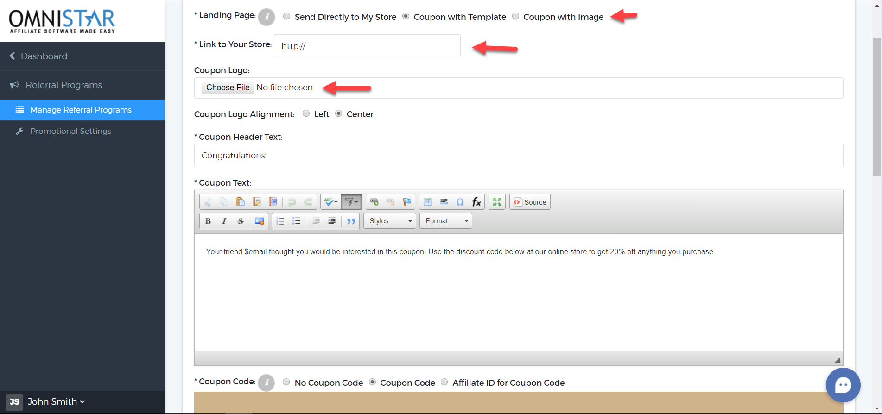Increase indent in editor
Image resolution: width=882 pixels, height=414 pixels.
pos(332,221)
